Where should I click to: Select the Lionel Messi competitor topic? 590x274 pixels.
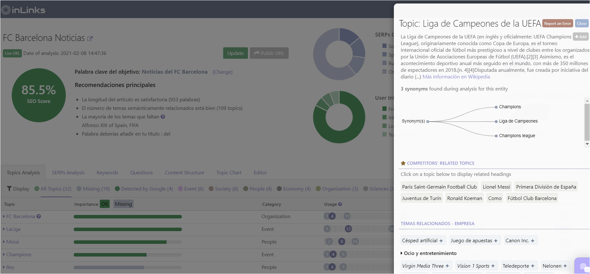click(496, 187)
